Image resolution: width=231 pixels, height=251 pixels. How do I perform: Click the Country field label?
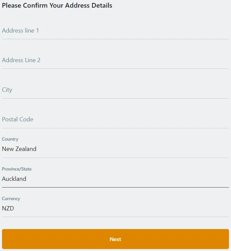pos(10,139)
